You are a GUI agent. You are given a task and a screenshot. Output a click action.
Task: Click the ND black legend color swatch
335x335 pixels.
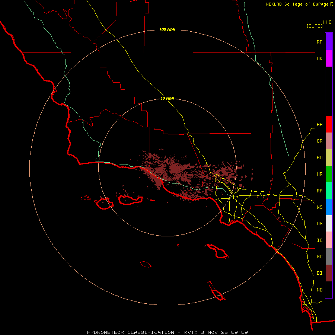[329, 290]
